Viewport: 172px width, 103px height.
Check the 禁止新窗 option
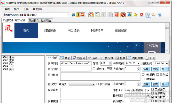(152, 101)
